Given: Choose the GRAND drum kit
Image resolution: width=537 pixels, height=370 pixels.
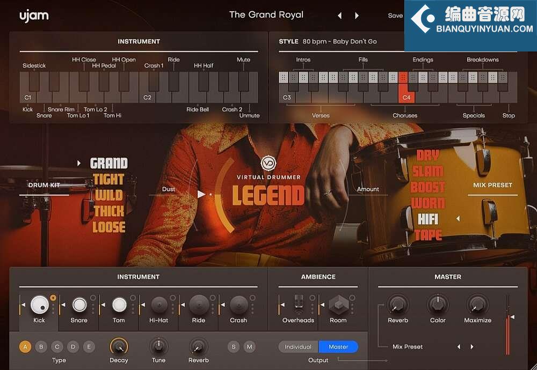Looking at the screenshot, I should 109,164.
